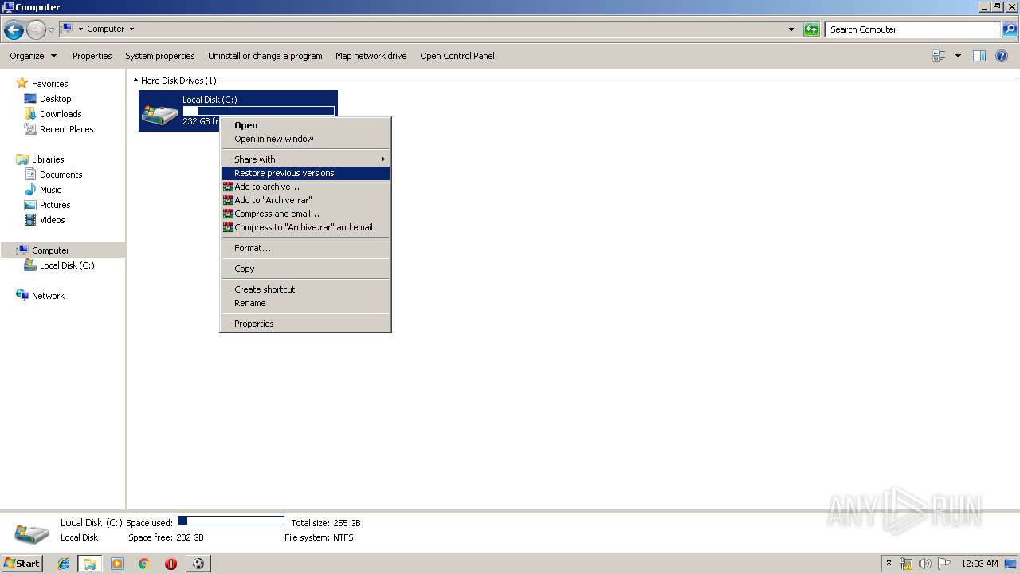Open Control Panel from the toolbar
Image resolution: width=1020 pixels, height=574 pixels.
(457, 56)
